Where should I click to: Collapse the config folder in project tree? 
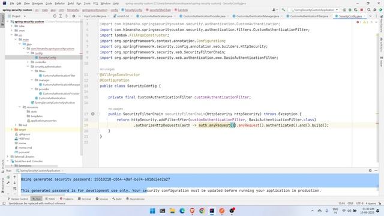point(28,53)
